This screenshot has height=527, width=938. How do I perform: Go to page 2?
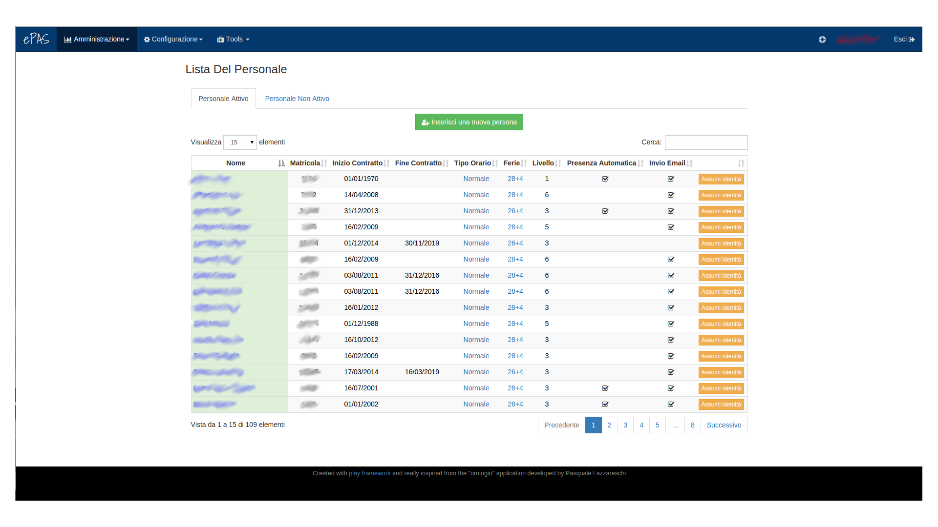point(609,425)
